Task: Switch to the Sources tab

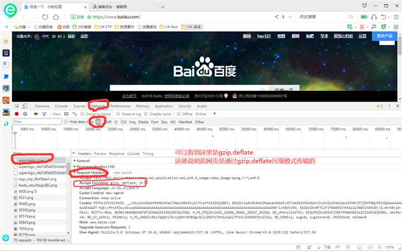Action: 79,106
